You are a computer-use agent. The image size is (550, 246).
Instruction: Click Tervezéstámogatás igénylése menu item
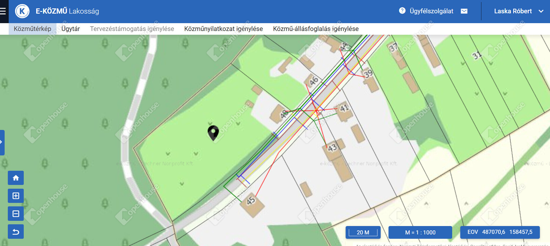coord(132,29)
